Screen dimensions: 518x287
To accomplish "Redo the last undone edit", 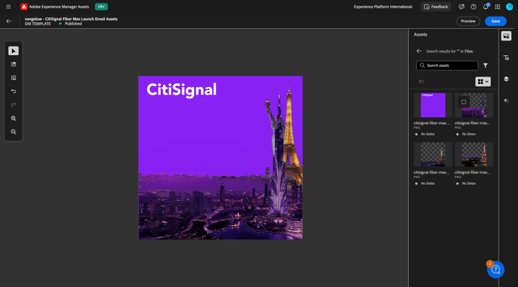I will [13, 105].
